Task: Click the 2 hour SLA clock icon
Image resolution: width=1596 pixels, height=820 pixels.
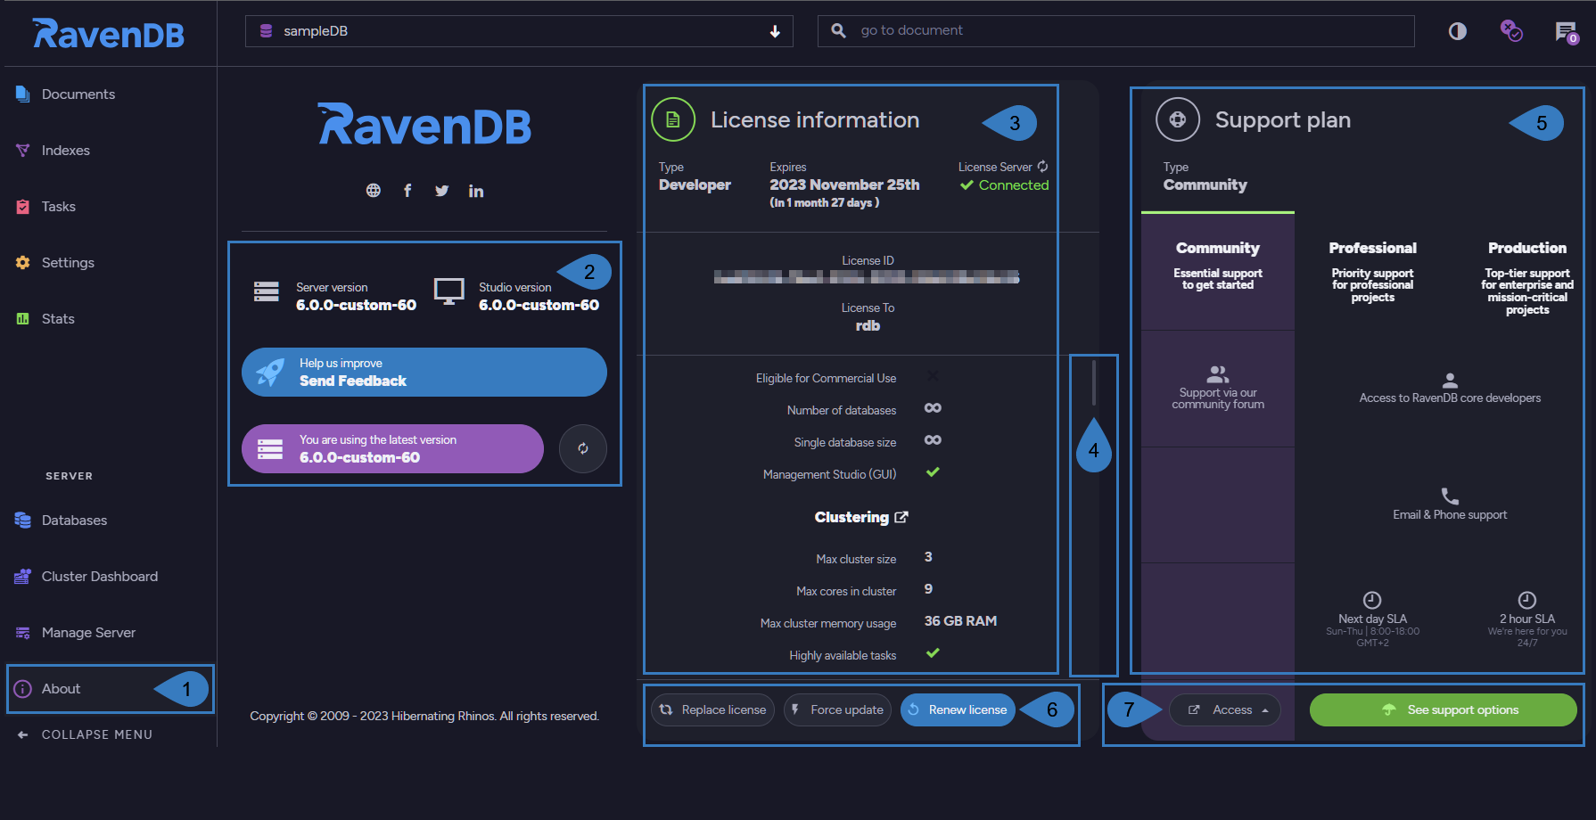Action: point(1527,600)
